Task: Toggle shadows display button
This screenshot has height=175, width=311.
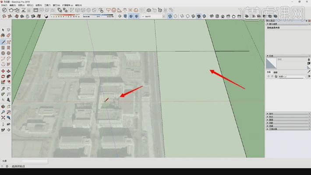Action: [47, 16]
